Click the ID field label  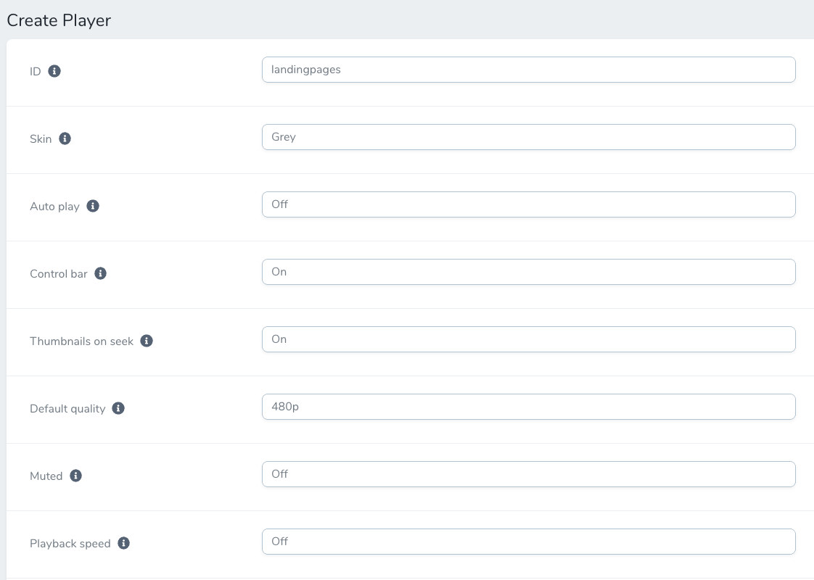pyautogui.click(x=36, y=72)
